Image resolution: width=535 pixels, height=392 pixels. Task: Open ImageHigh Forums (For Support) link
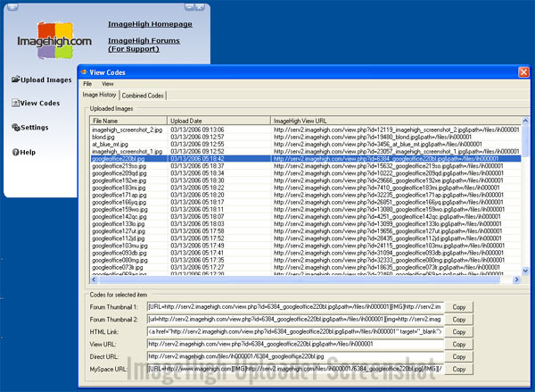coord(144,45)
